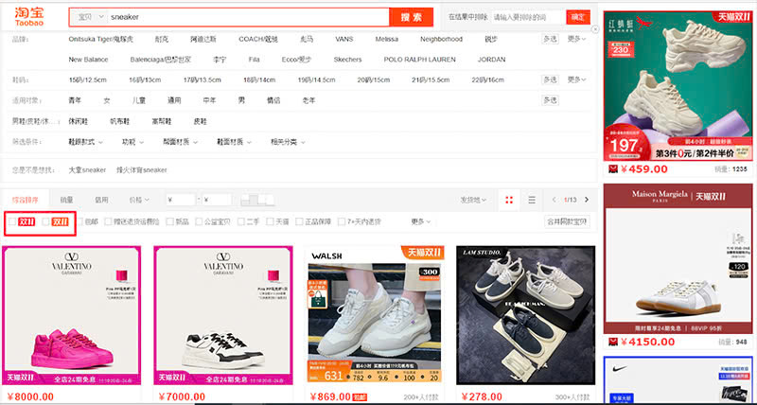The width and height of the screenshot is (757, 405).
Task: Adjust the price range distribution slider
Action: [257, 200]
